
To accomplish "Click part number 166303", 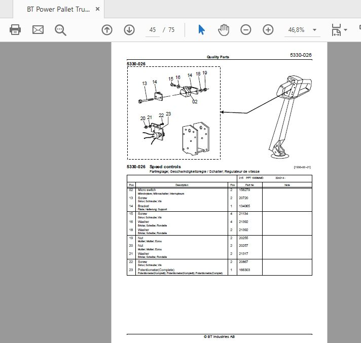I will pos(244,270).
